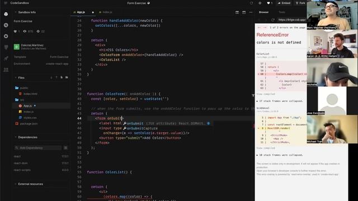
Task: Show next error in the error overlay
Action: pyautogui.click(x=265, y=27)
